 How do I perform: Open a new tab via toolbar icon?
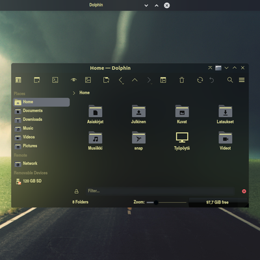pyautogui.click(x=37, y=80)
